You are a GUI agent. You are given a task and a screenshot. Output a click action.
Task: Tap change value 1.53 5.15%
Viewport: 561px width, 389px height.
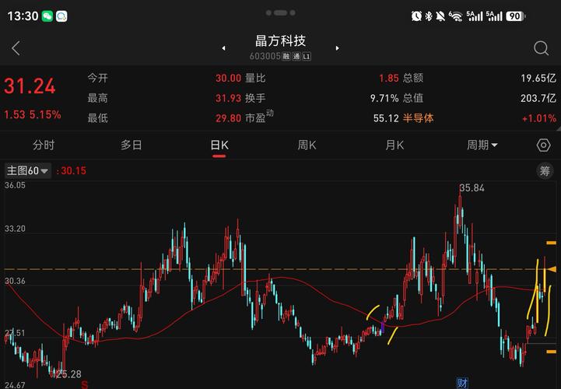(32, 114)
